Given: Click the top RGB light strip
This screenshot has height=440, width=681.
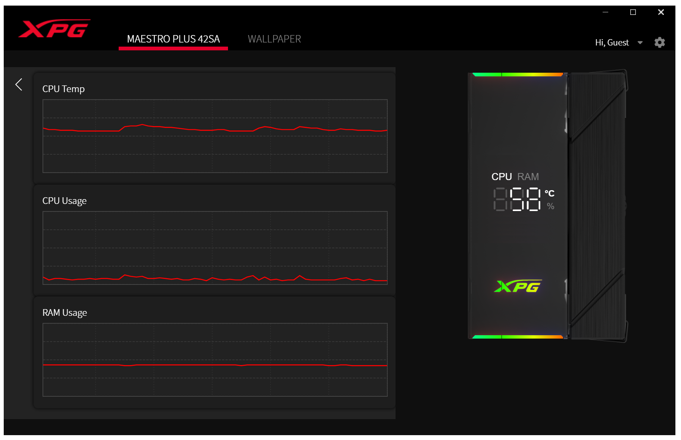Looking at the screenshot, I should click(518, 75).
